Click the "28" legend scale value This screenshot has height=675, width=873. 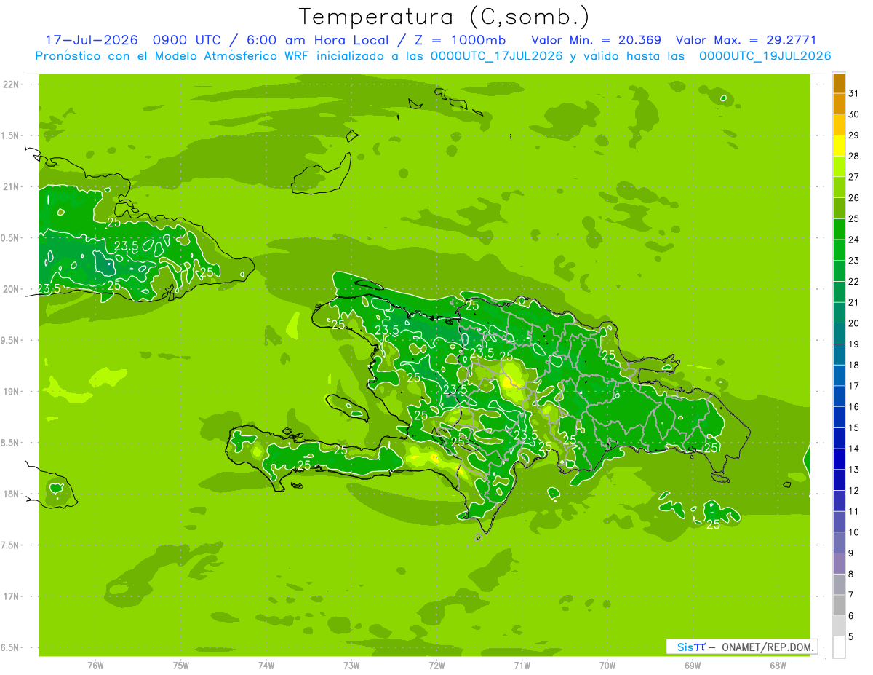(853, 156)
